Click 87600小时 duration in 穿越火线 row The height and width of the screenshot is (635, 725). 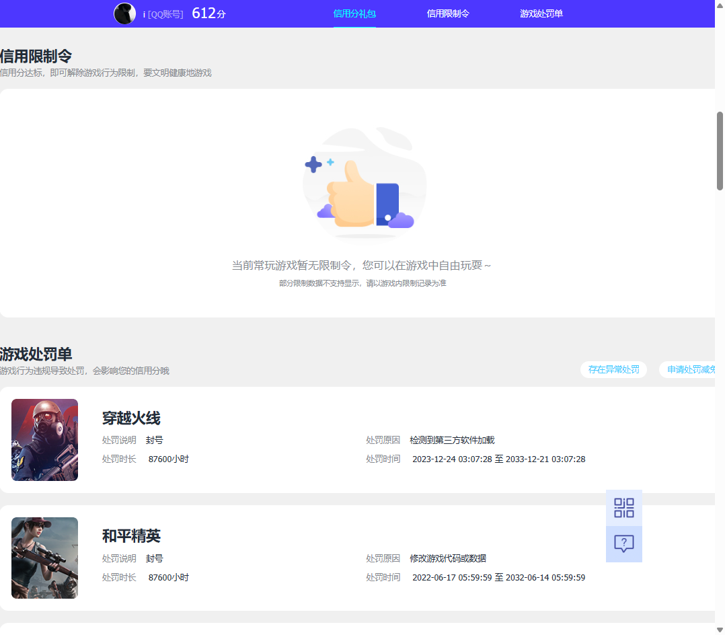click(x=168, y=459)
